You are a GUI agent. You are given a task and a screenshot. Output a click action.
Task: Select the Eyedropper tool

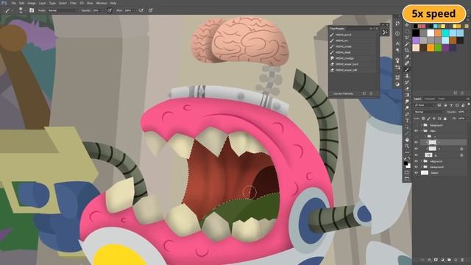click(x=407, y=57)
